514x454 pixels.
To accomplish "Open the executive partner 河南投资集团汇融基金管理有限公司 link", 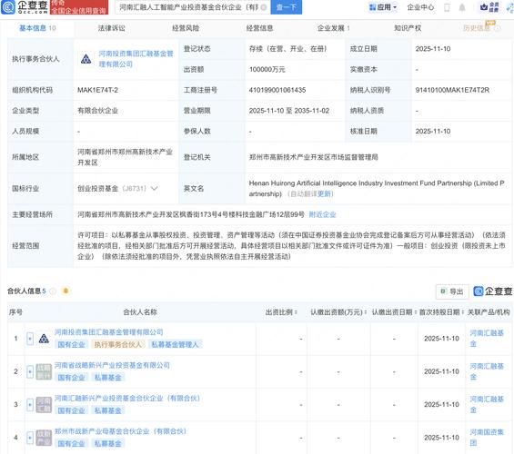I will 136,59.
